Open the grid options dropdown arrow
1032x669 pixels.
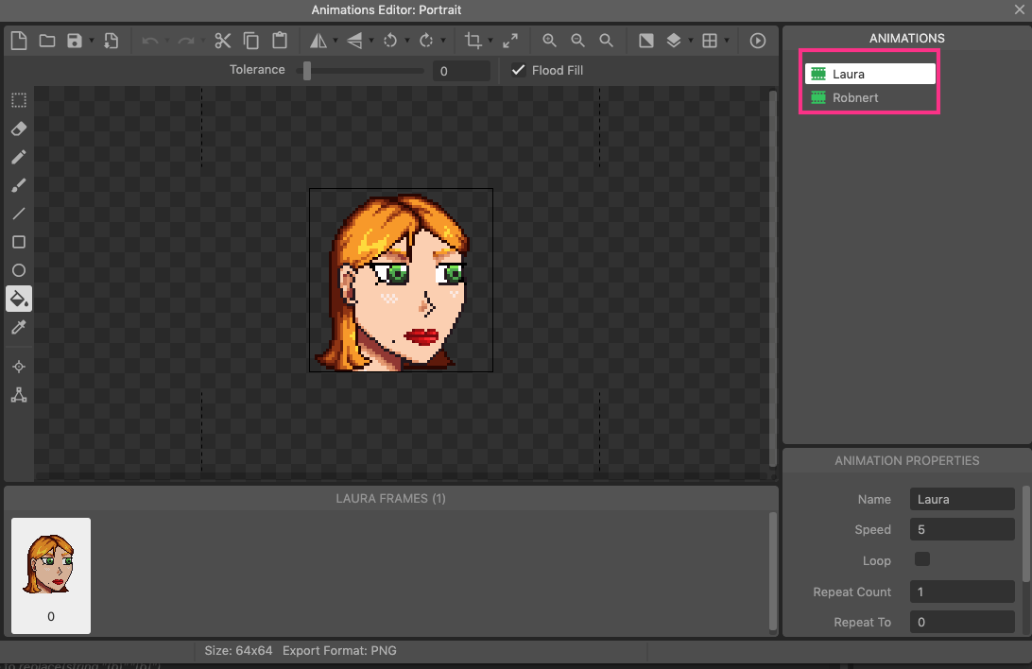[x=727, y=41]
